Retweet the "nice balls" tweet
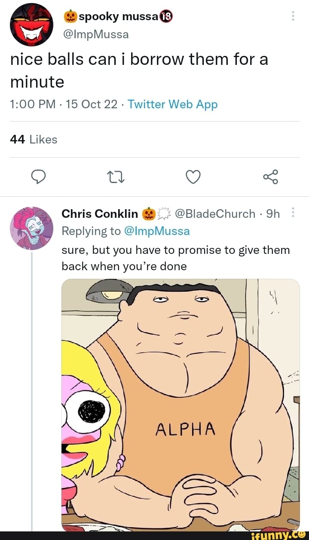This screenshot has height=540, width=309. 114,177
